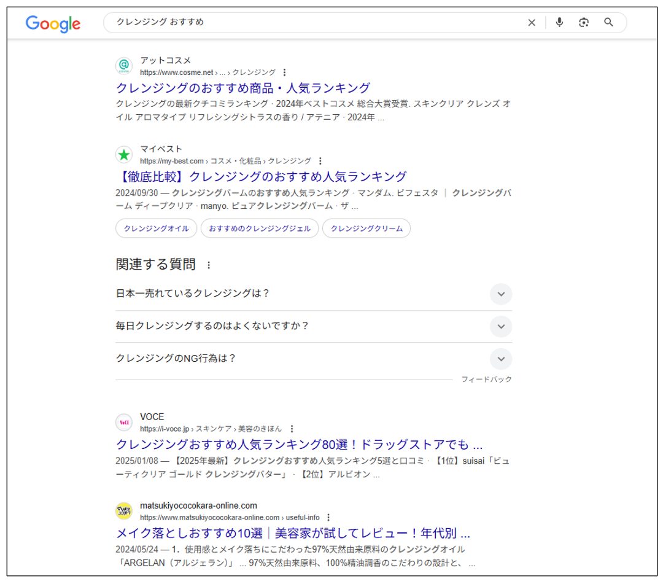663x581 pixels.
Task: Open more options for マイベスト result
Action: (320, 162)
